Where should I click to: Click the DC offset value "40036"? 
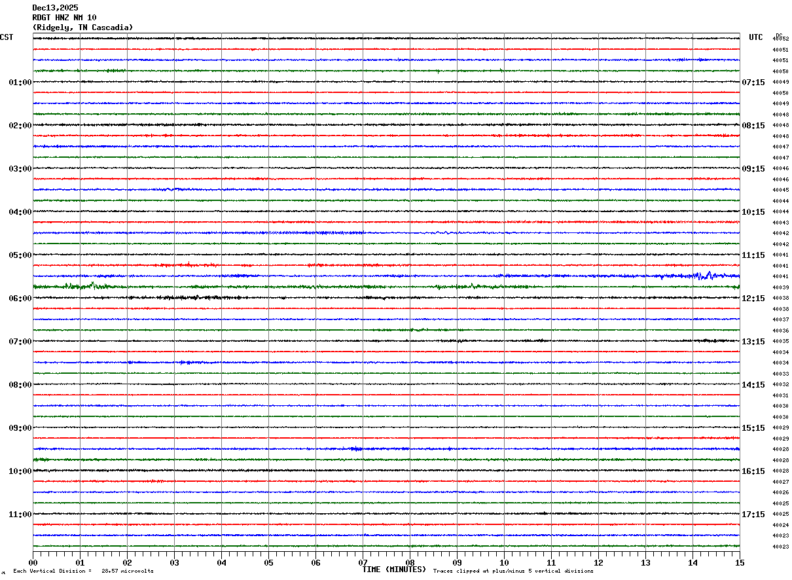pos(780,331)
